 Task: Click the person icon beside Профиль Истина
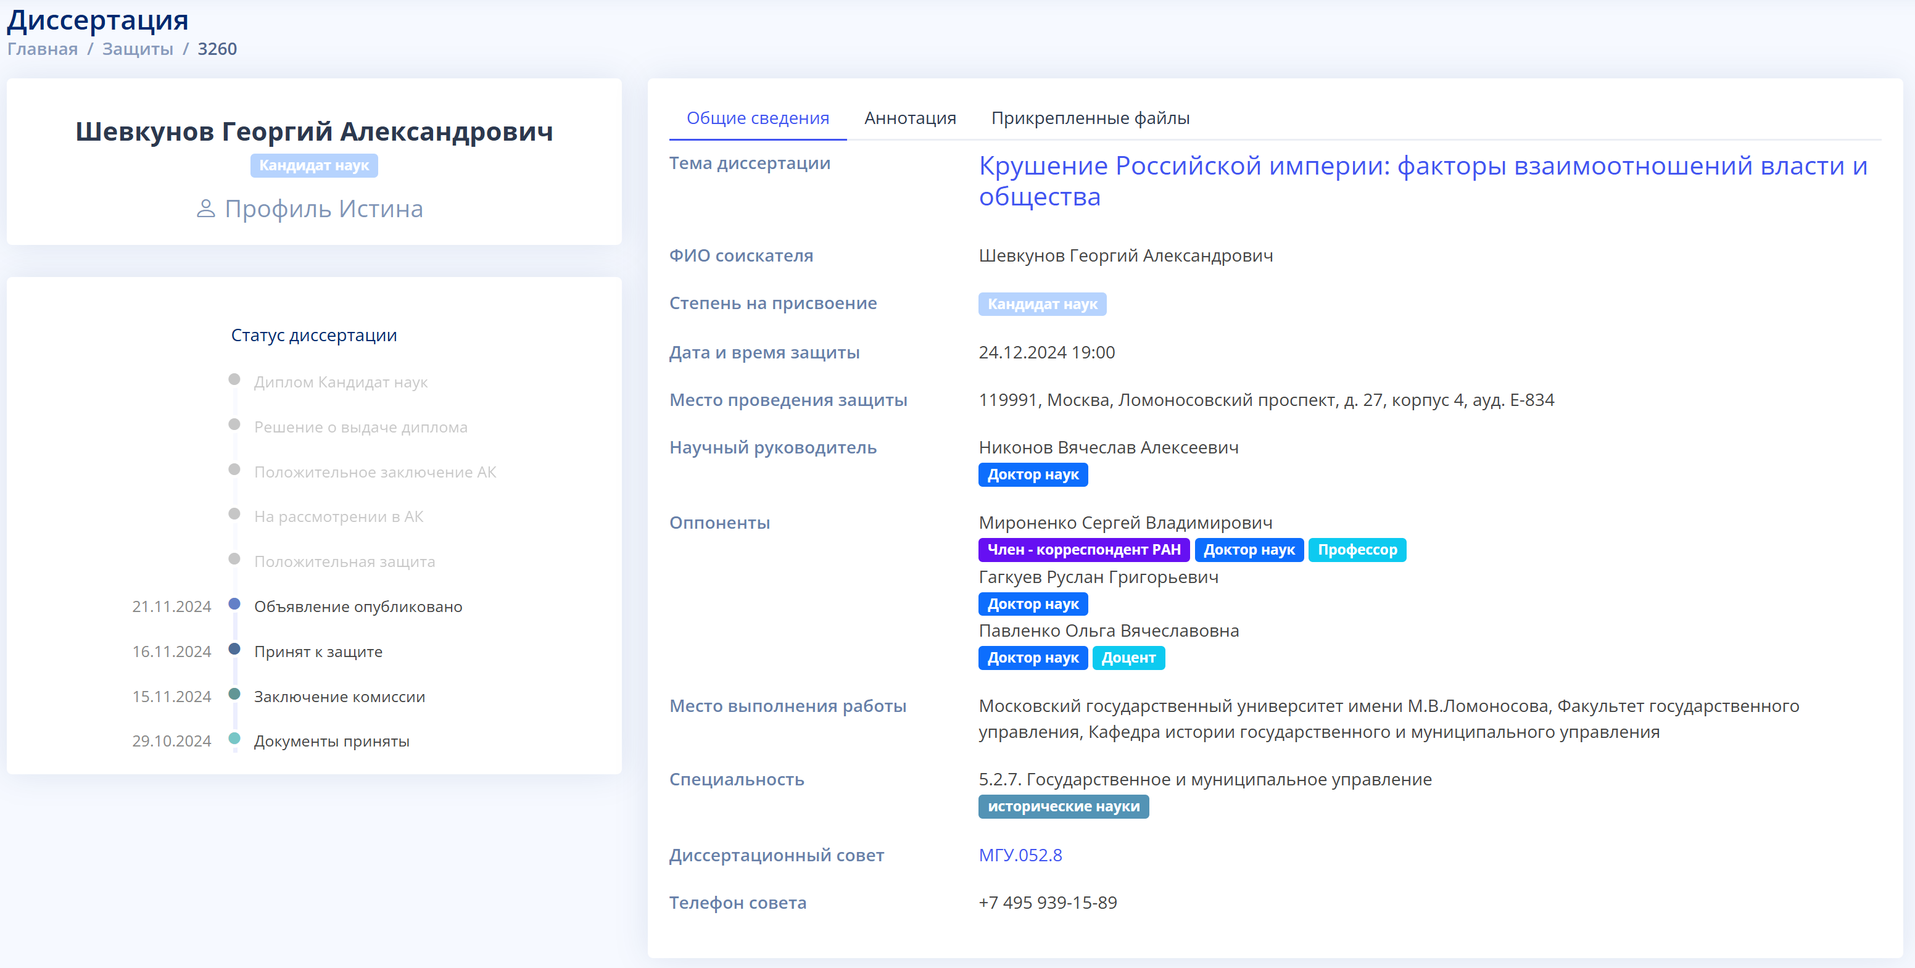tap(206, 209)
